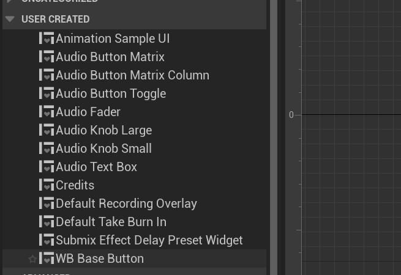Click the Audio Text Box widget icon
This screenshot has width=401, height=275.
click(47, 167)
